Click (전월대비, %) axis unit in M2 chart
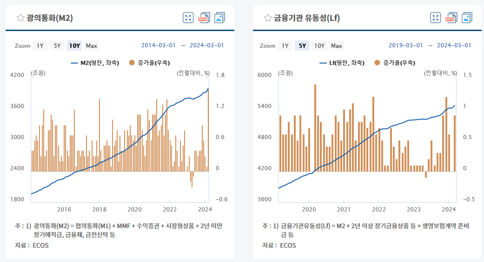 coord(193,73)
